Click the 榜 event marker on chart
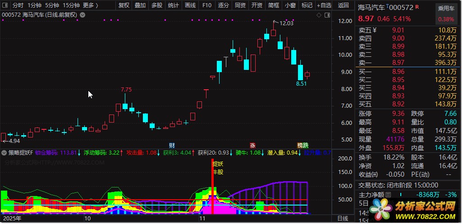The width and height of the screenshot is (463, 224). pyautogui.click(x=300, y=145)
